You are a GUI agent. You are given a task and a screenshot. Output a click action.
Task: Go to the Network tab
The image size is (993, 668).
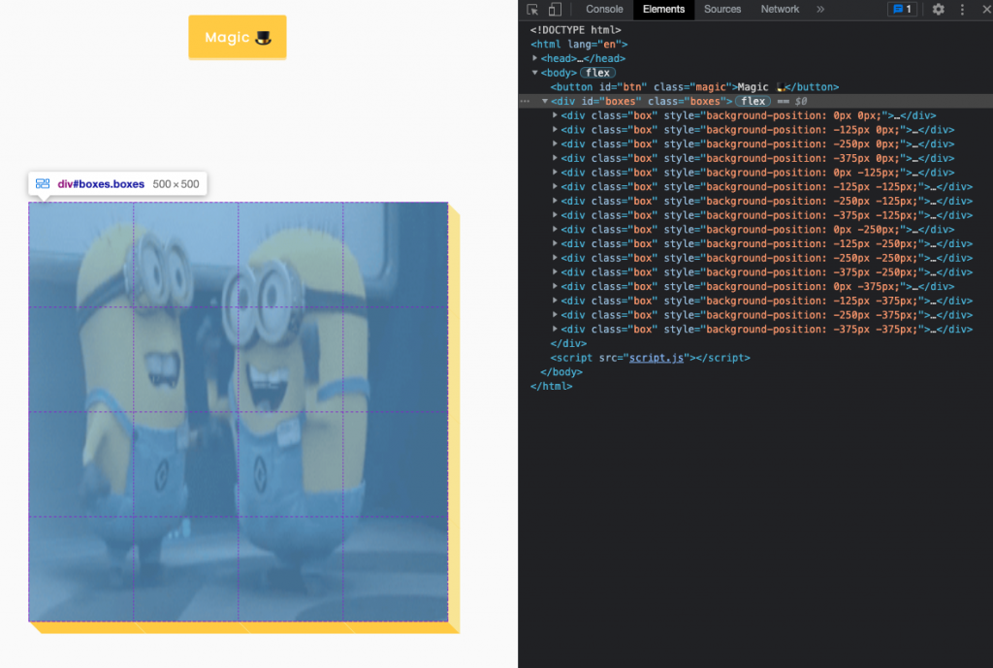pos(780,10)
